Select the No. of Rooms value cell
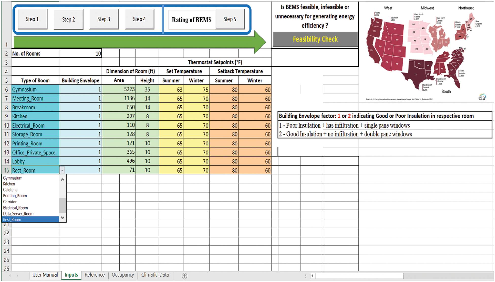 click(80, 54)
